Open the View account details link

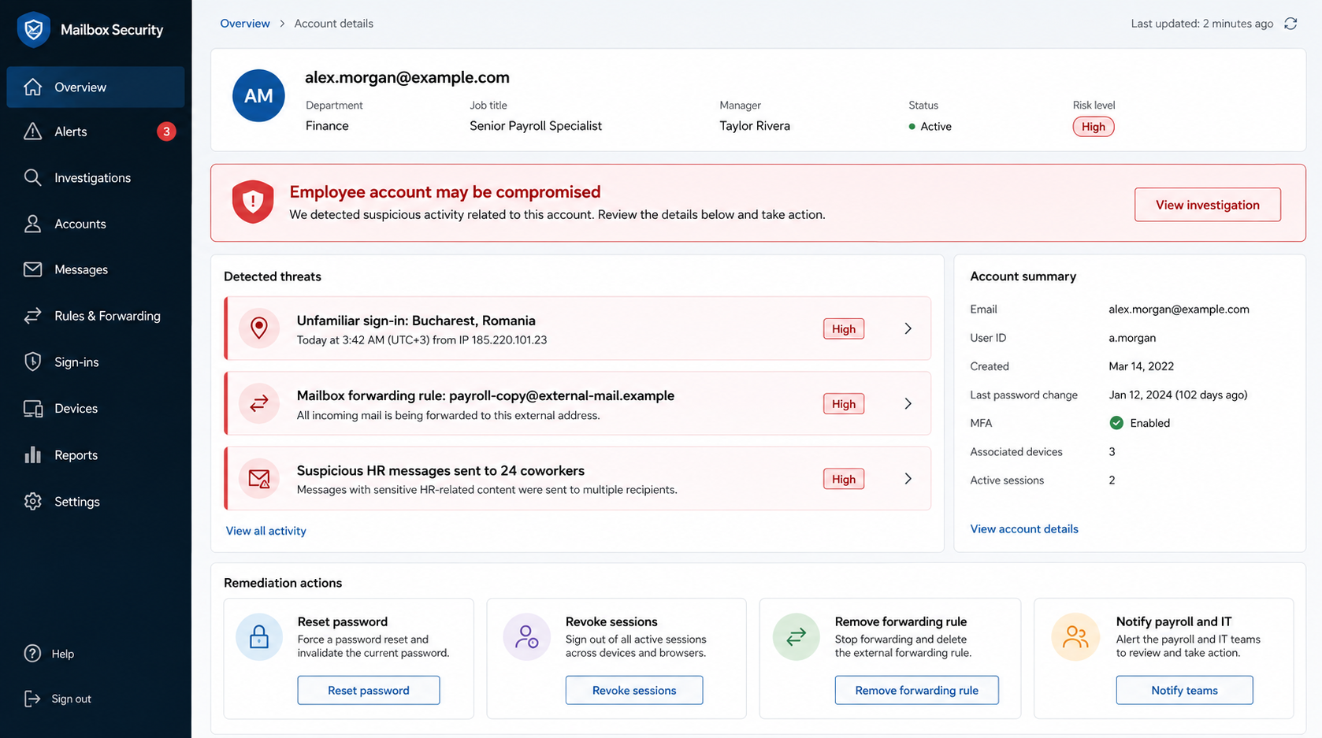(x=1024, y=528)
